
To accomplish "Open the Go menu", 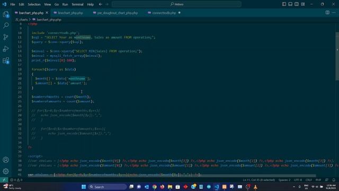I will click(x=57, y=4).
